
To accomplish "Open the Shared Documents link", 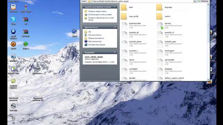I will (96, 38).
